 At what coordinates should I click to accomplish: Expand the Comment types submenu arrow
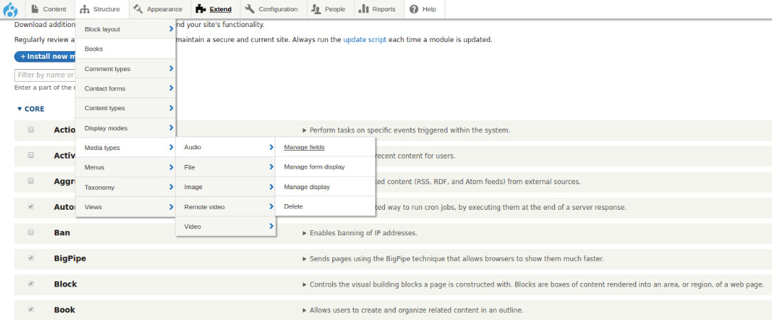tap(171, 68)
